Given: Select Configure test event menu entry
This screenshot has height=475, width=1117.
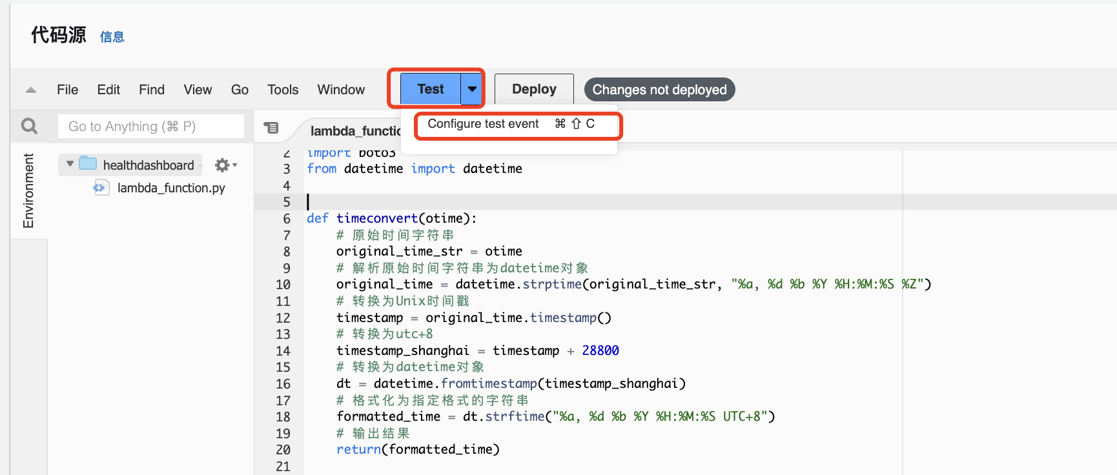Looking at the screenshot, I should (510, 124).
